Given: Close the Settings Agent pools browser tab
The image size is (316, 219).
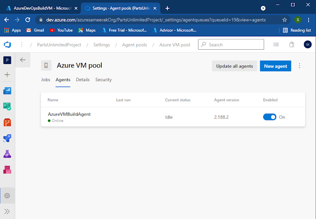Looking at the screenshot, I should pos(155,8).
